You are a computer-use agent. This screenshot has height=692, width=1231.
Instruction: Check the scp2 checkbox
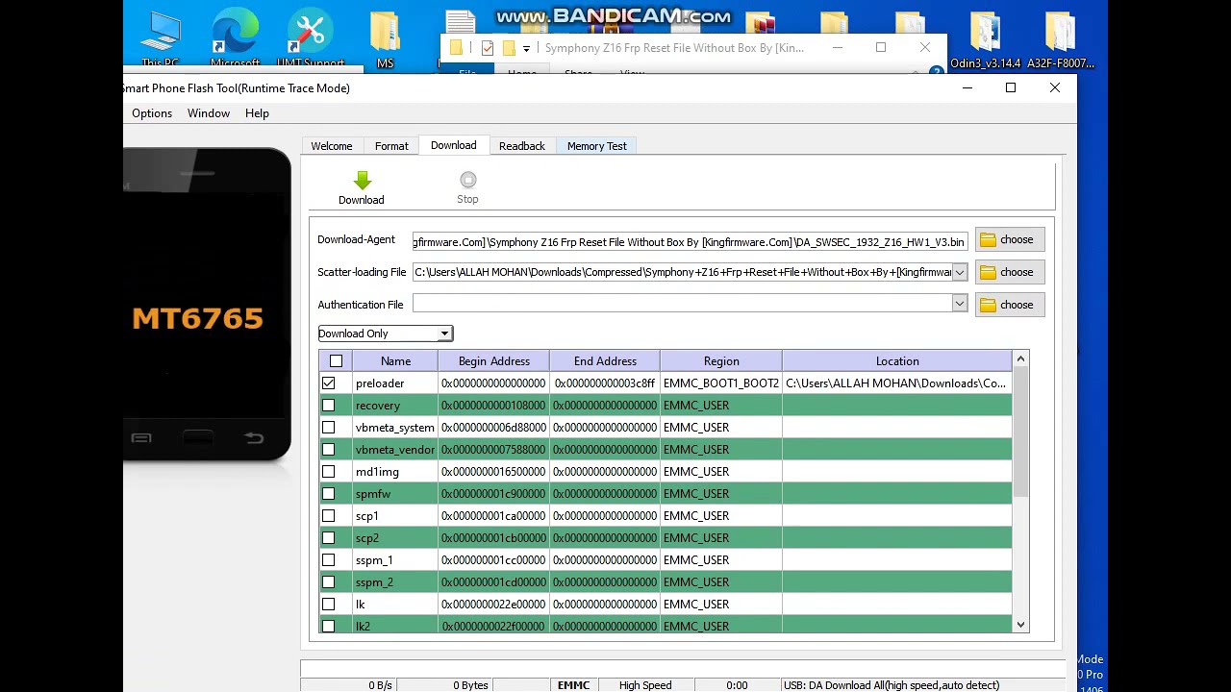[329, 538]
